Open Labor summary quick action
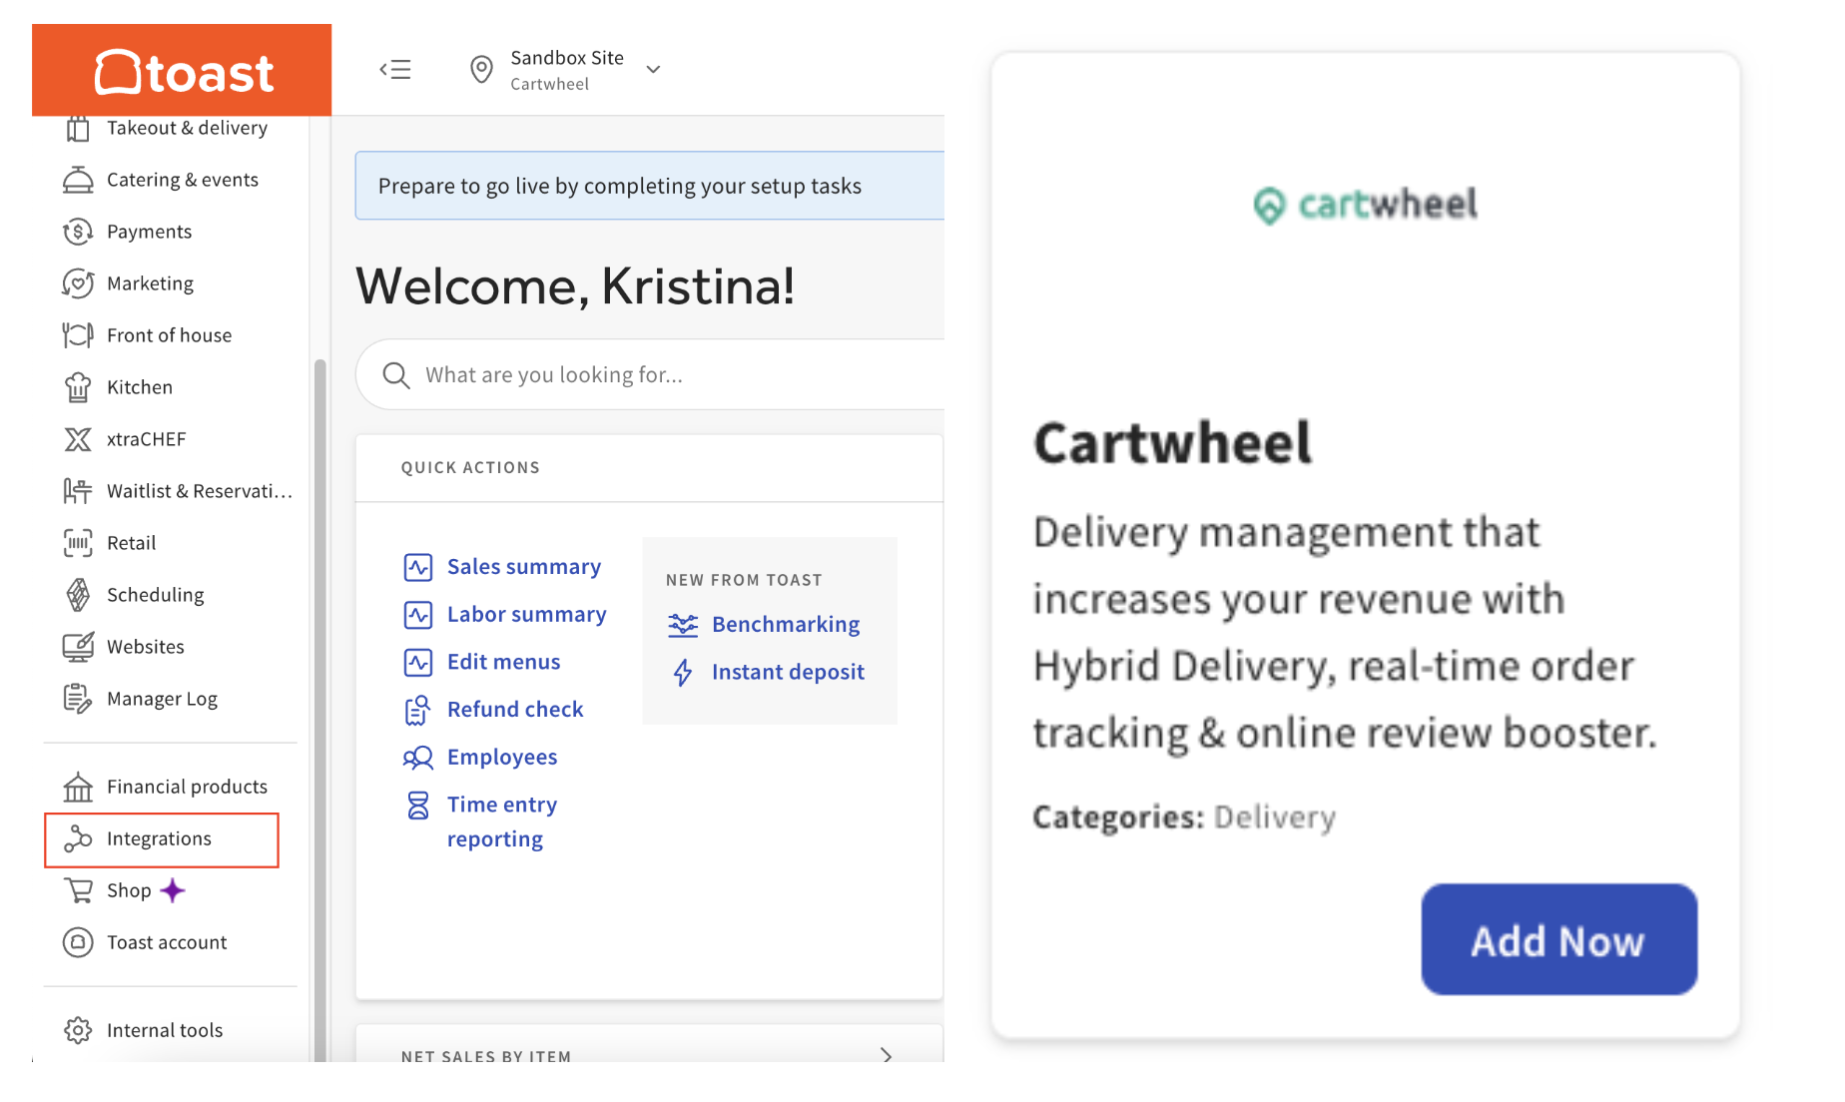Viewport: 1845px width, 1102px height. click(527, 615)
